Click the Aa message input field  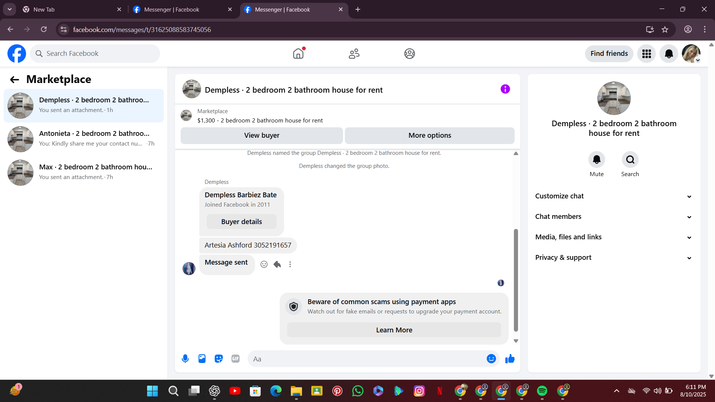point(367,359)
